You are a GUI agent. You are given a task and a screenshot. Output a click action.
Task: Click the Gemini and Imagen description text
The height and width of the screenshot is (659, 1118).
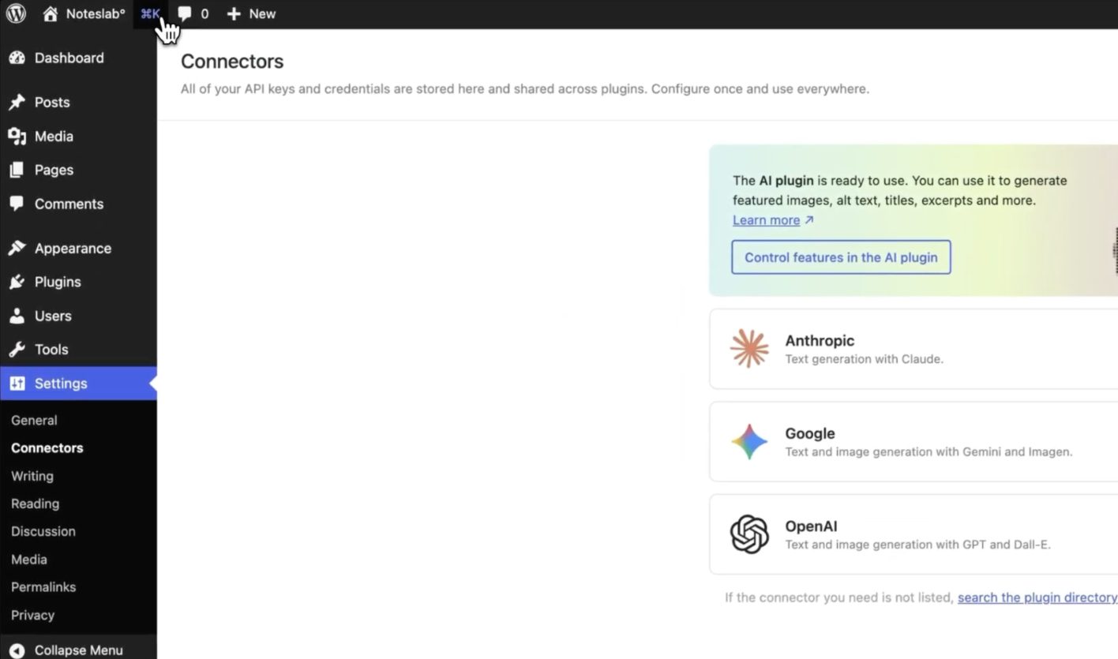tap(929, 452)
